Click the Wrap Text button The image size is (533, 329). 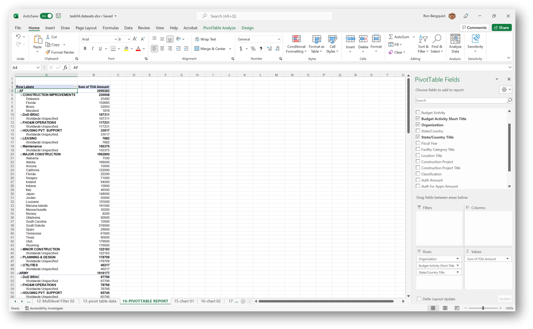click(x=205, y=39)
